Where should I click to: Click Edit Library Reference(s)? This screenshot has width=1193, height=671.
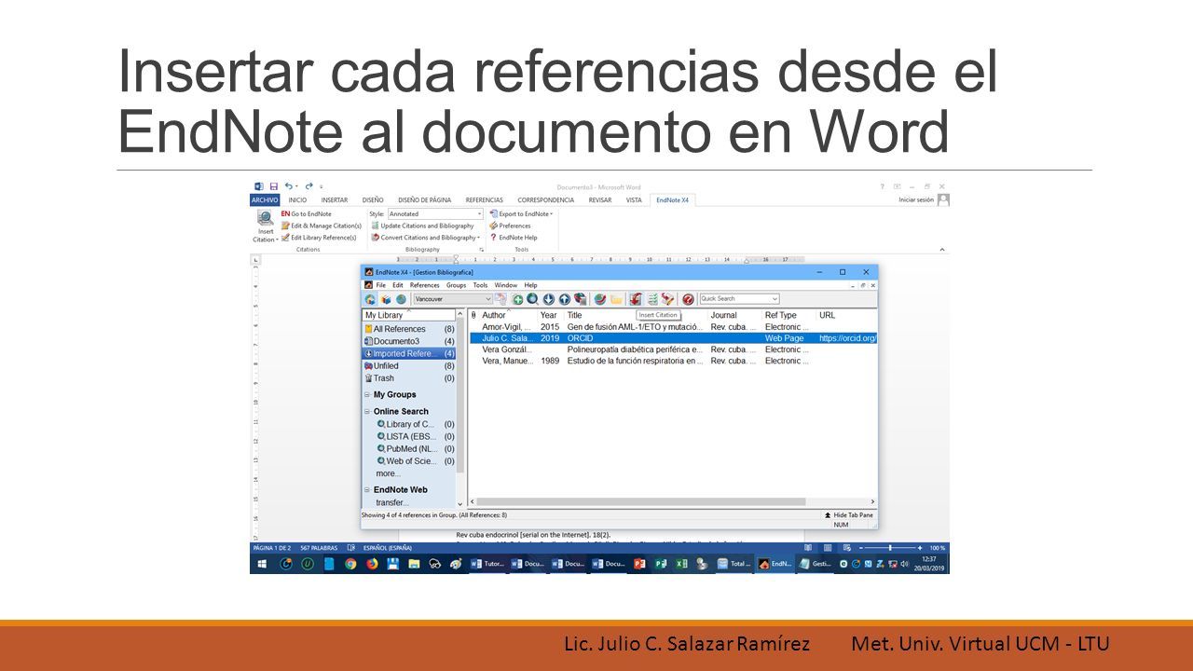(x=319, y=238)
